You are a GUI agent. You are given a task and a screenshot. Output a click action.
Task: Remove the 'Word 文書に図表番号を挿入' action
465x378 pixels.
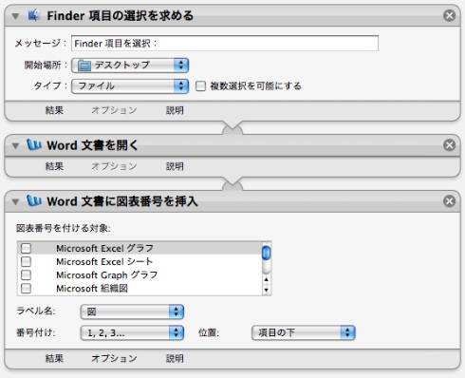(449, 201)
